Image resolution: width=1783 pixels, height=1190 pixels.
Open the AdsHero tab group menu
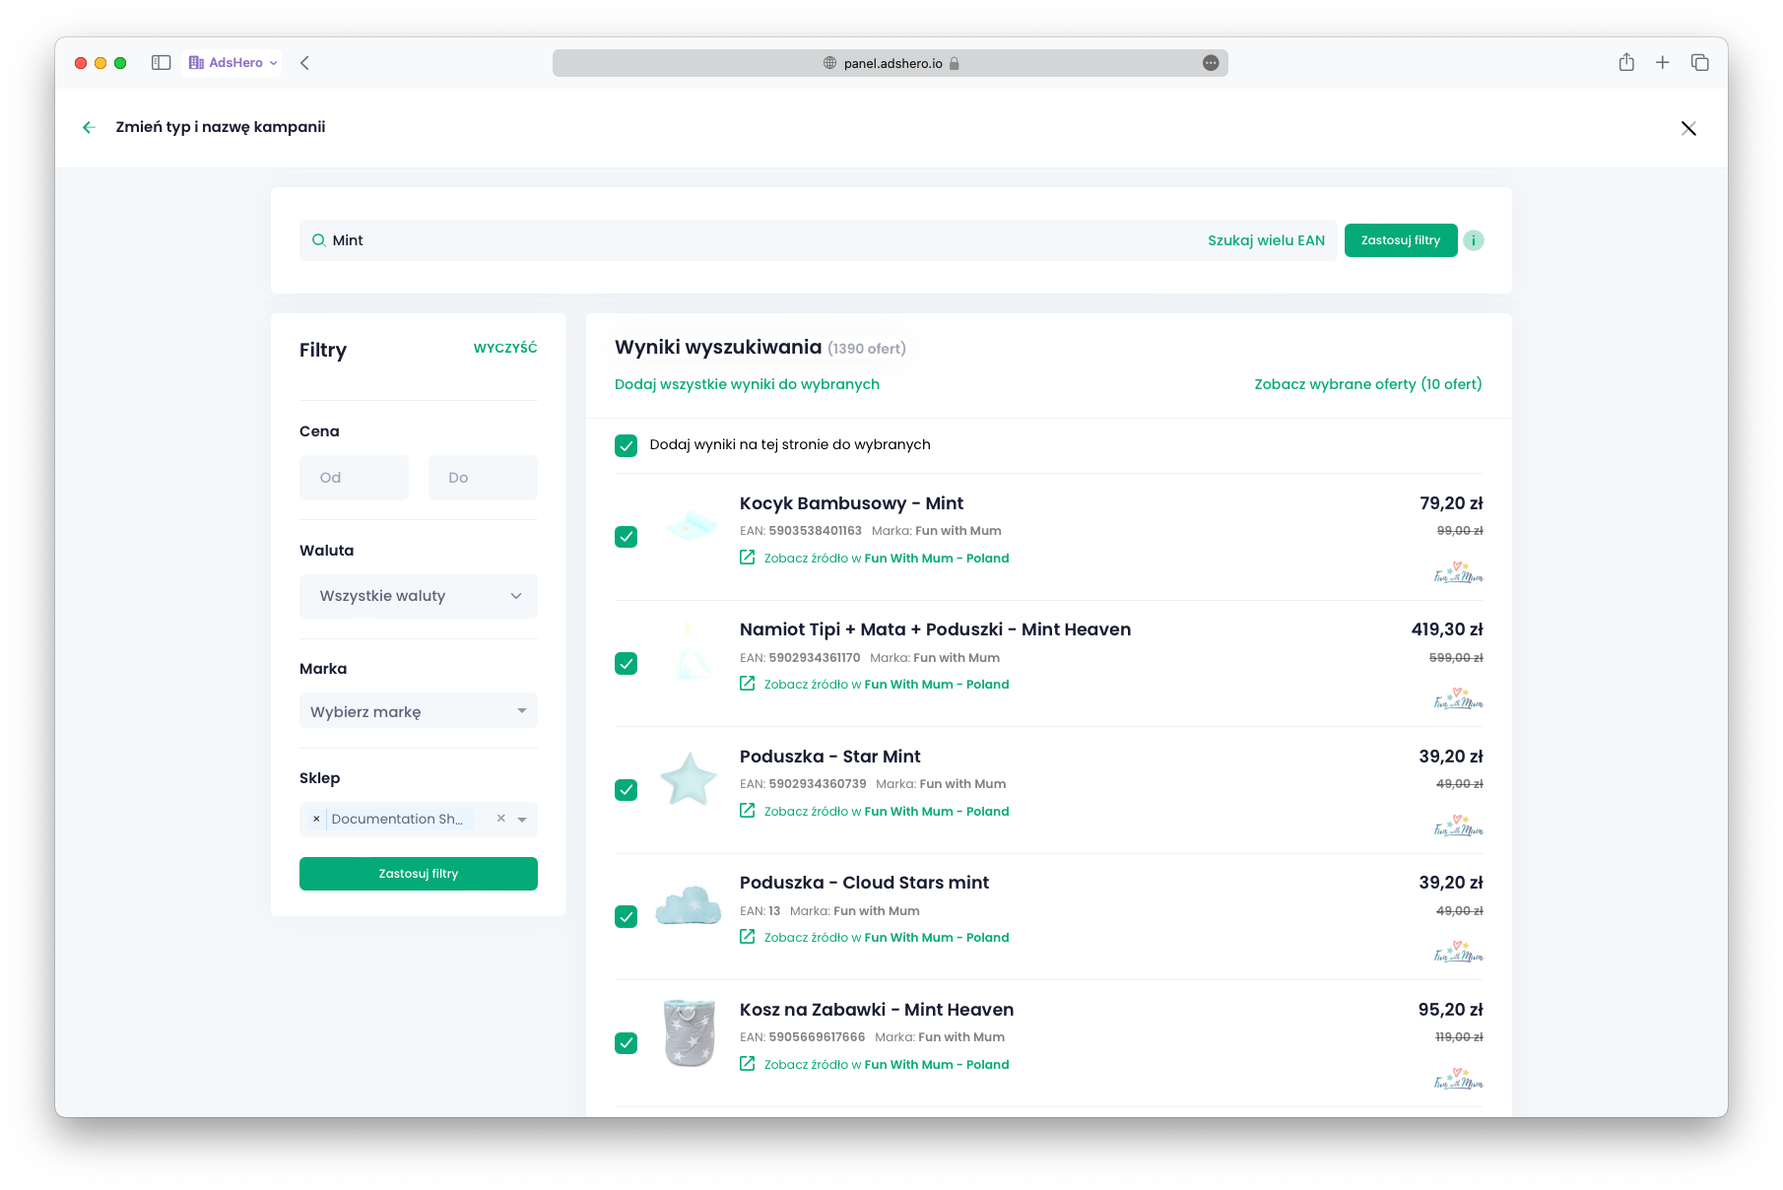(x=232, y=63)
